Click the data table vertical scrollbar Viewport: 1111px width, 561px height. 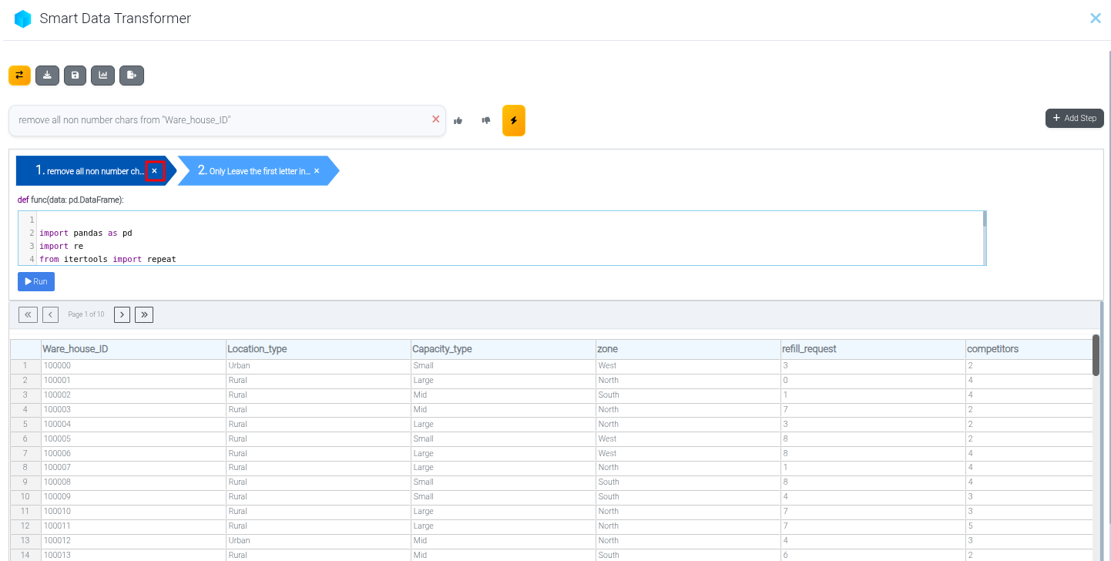coord(1096,354)
